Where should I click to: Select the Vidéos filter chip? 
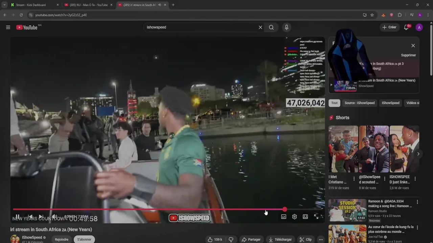[x=412, y=103]
